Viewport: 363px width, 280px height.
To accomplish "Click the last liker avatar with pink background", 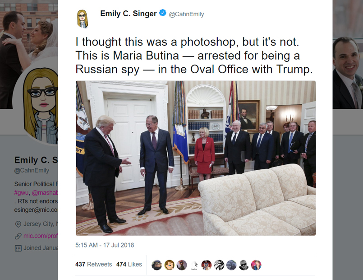I will click(x=256, y=265).
